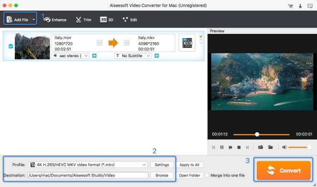Open the Trim tool

click(84, 20)
